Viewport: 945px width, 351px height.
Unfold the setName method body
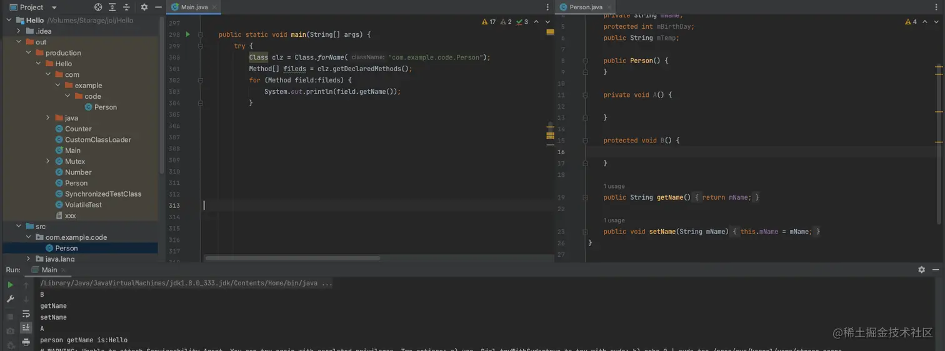(x=586, y=232)
